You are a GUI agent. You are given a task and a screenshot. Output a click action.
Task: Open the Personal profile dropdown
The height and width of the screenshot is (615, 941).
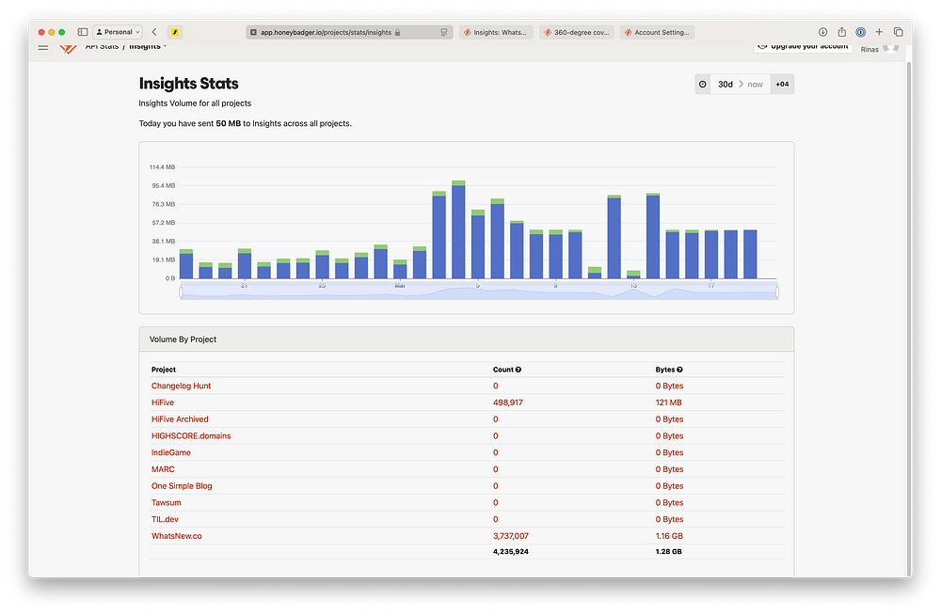coord(118,32)
